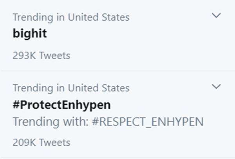Tap the down arrow in the second trend card
The width and height of the screenshot is (235, 159).
tap(216, 86)
